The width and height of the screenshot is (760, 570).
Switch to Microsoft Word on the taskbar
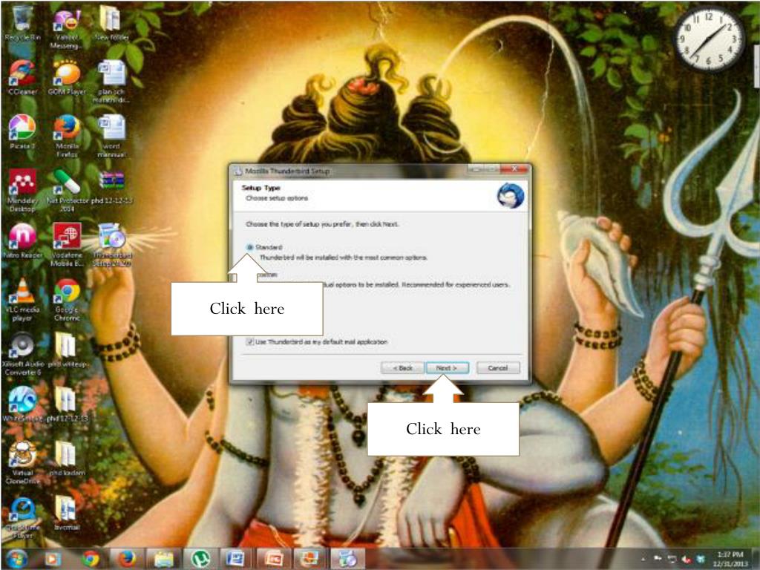pos(235,559)
